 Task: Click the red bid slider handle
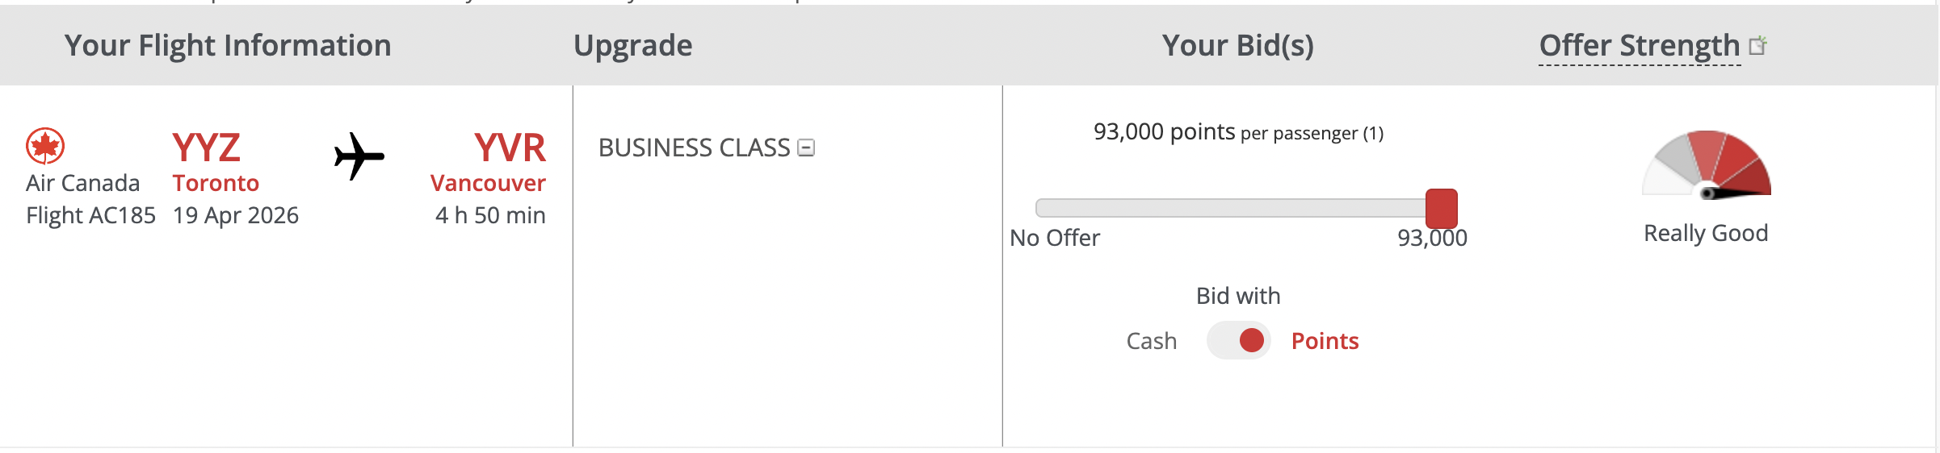(1441, 209)
